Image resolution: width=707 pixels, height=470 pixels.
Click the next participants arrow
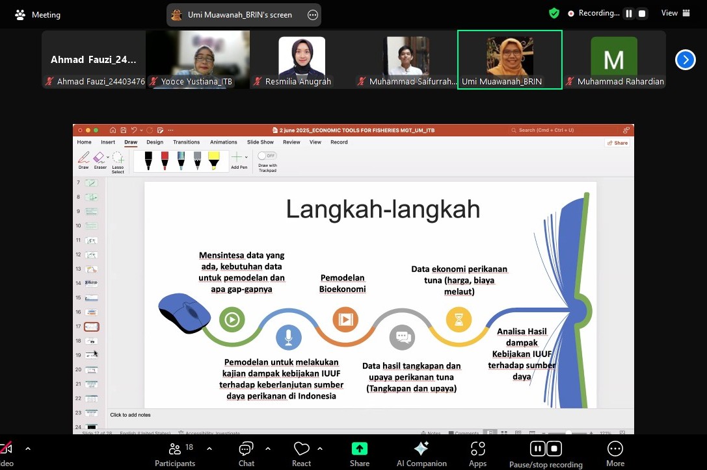click(x=685, y=60)
